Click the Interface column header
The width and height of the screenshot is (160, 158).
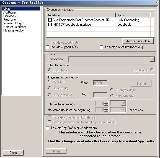[x=81, y=15]
